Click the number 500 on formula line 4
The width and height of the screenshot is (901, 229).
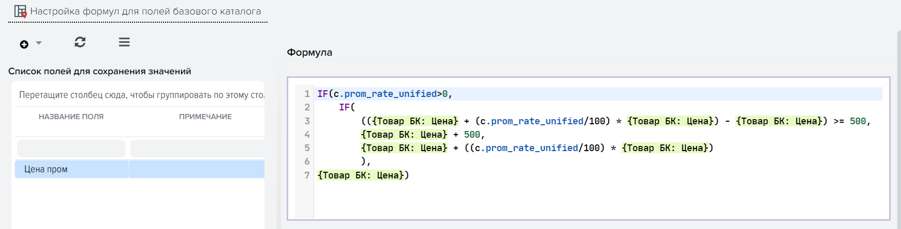click(471, 135)
